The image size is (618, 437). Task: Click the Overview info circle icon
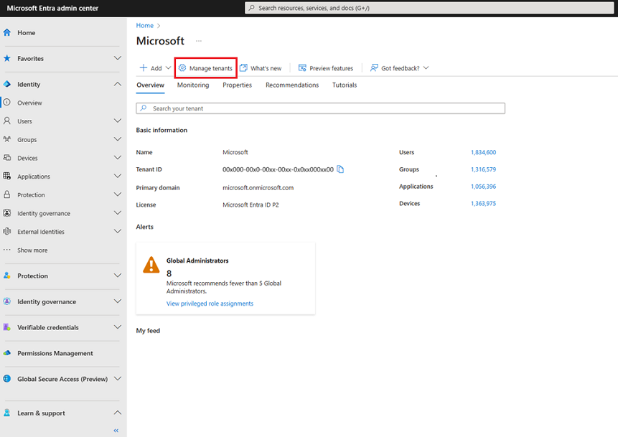pos(7,103)
